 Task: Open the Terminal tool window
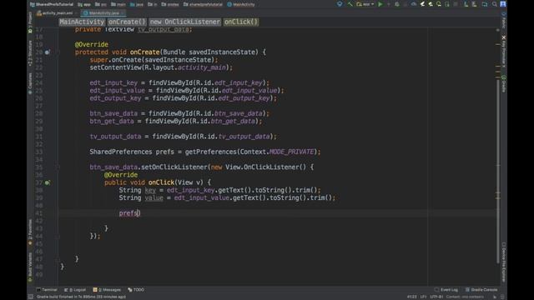coord(47,290)
